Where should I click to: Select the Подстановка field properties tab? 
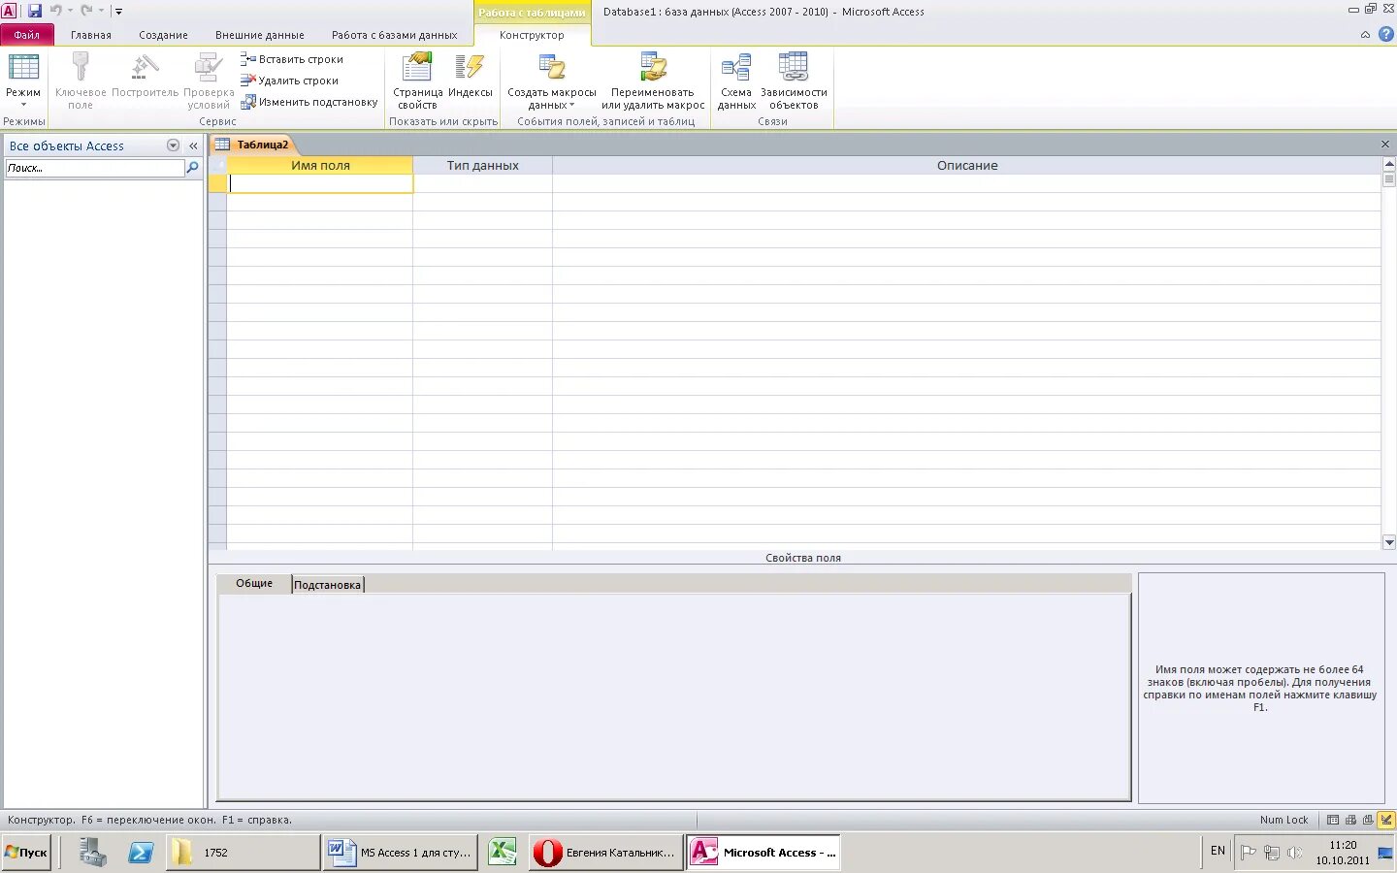(328, 585)
